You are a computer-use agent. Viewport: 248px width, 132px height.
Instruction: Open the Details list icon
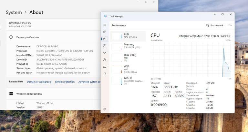click(105, 67)
